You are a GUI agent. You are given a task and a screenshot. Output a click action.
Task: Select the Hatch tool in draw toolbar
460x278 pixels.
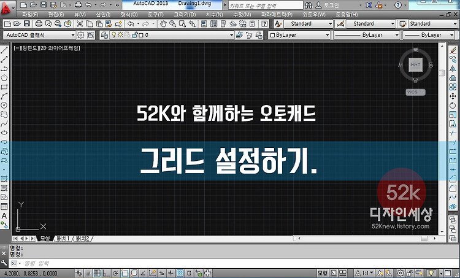coord(4,179)
